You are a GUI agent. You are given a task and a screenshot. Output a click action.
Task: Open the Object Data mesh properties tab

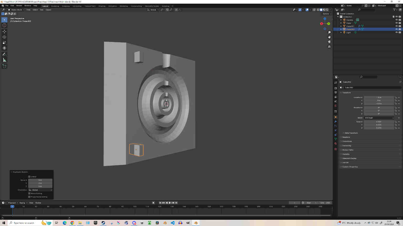[x=336, y=139]
